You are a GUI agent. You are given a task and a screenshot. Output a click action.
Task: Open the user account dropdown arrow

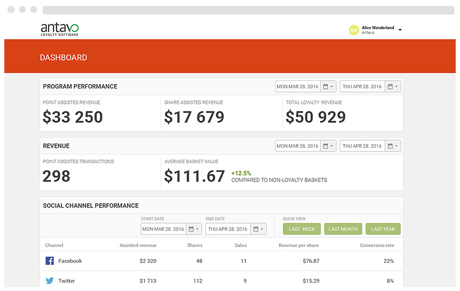point(400,30)
